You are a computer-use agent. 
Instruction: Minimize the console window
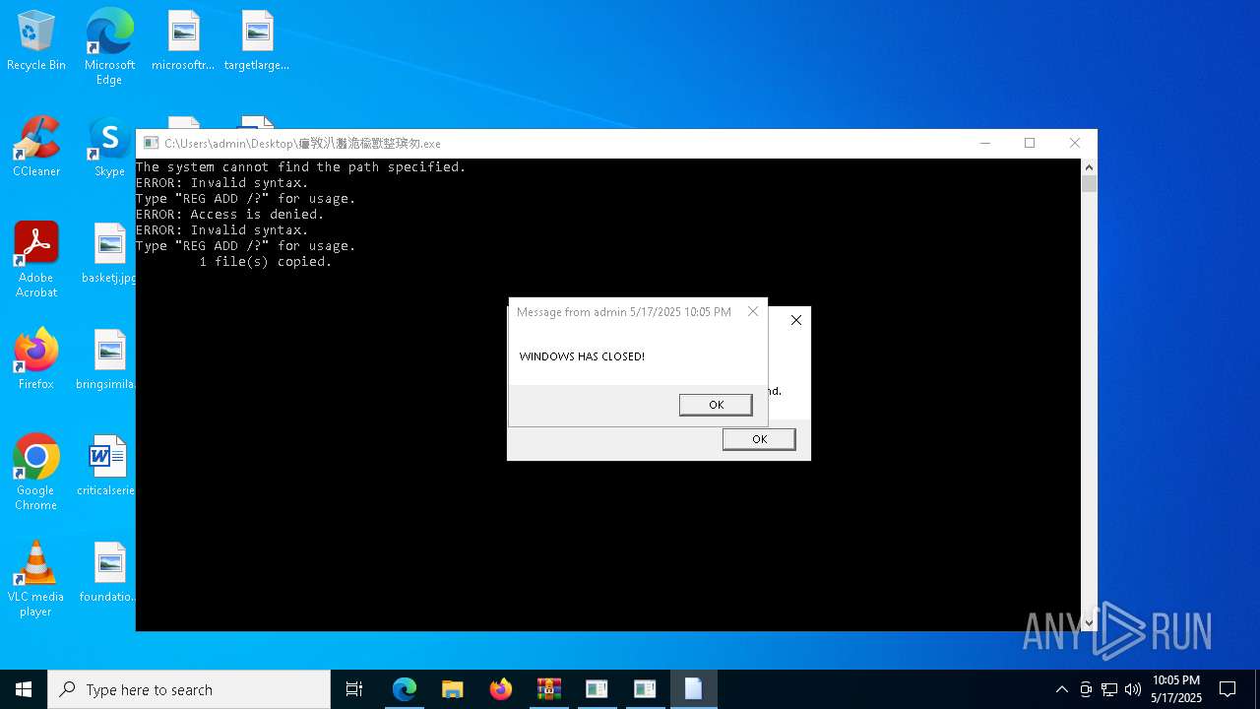pyautogui.click(x=984, y=143)
